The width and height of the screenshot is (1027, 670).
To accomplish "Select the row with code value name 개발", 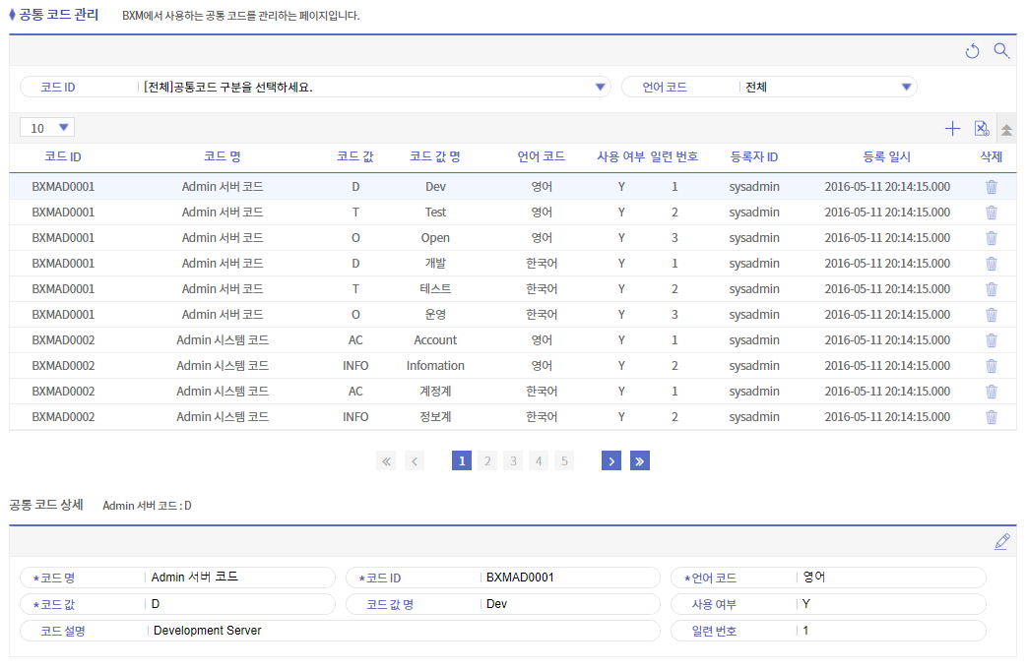I will 513,264.
